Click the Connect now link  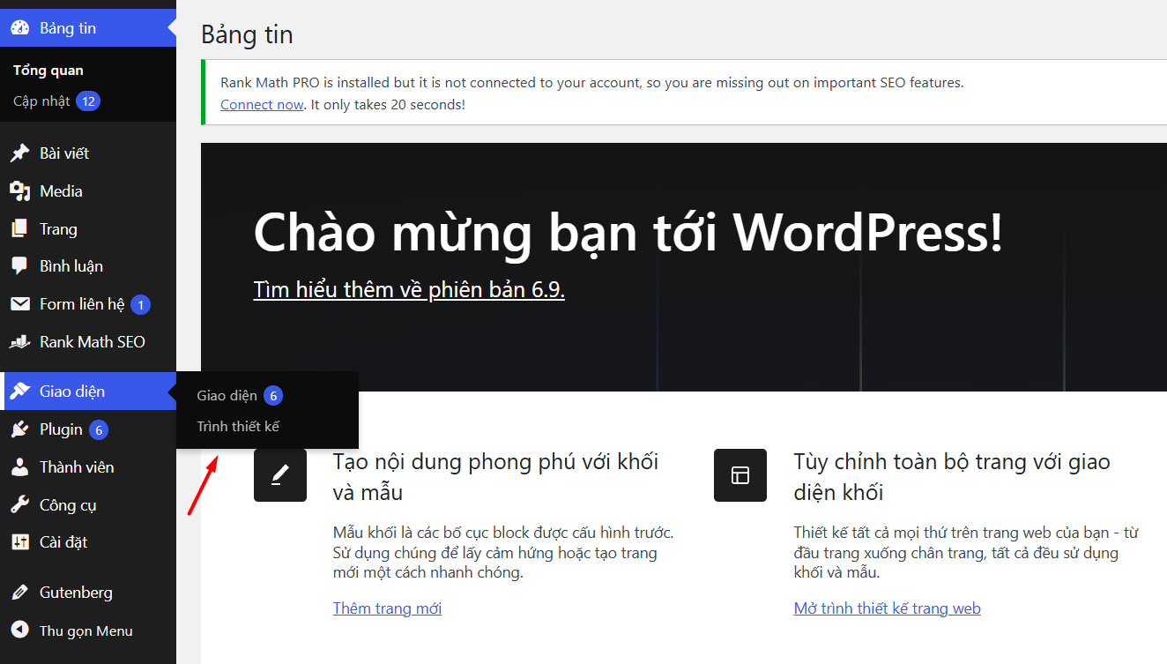pos(262,104)
